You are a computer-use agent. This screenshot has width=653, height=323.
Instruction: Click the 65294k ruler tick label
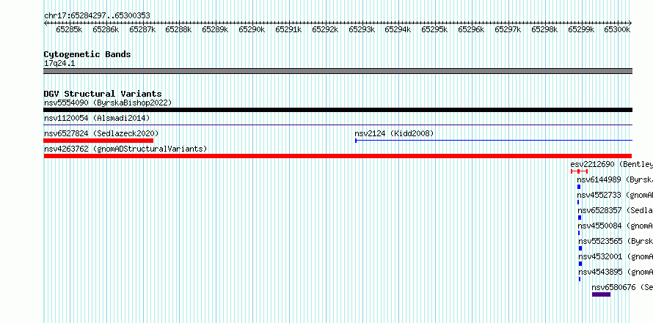click(398, 29)
